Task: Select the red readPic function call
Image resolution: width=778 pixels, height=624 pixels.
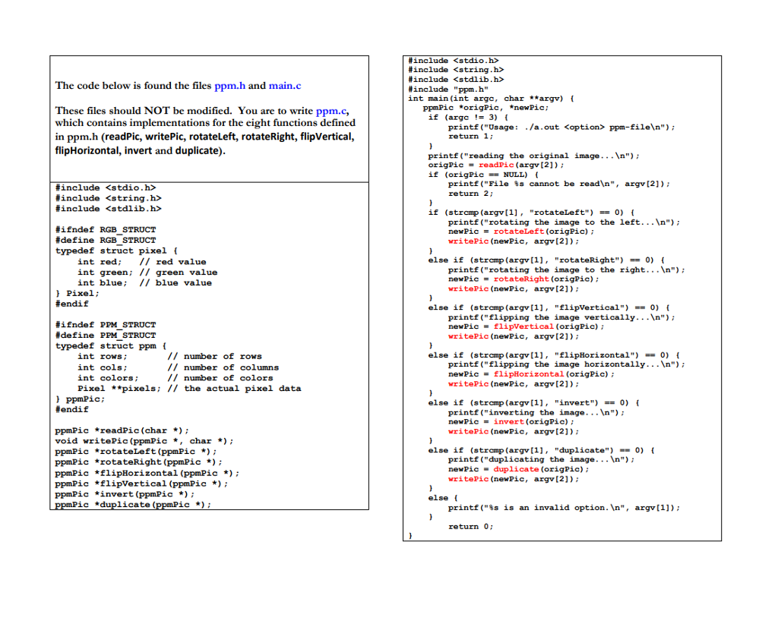Action: pos(496,165)
